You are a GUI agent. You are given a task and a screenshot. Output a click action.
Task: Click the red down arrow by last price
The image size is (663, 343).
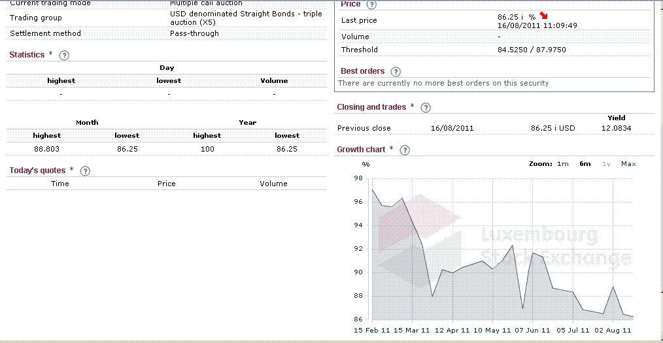544,16
